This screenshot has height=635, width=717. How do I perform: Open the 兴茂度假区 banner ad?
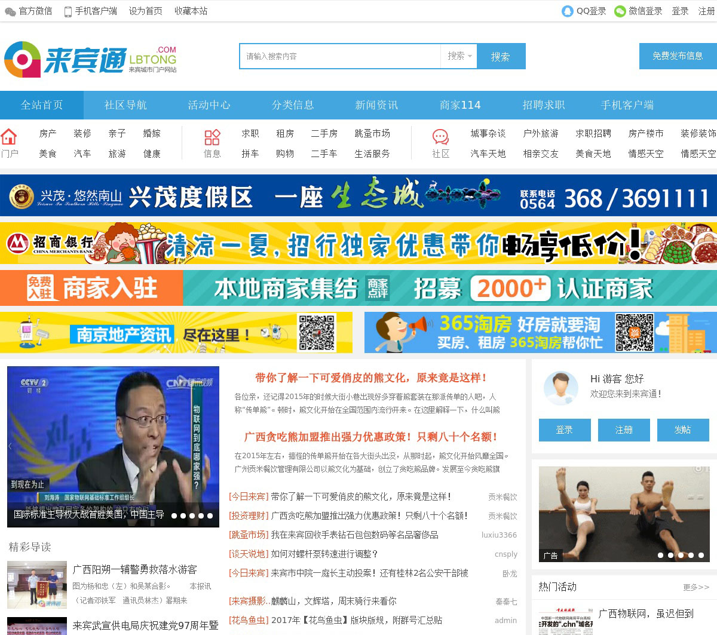358,195
